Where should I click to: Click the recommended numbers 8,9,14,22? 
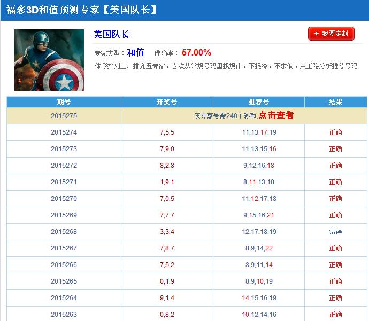click(259, 248)
